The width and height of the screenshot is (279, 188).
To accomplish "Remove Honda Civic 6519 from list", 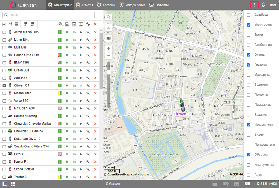I will pyautogui.click(x=95, y=55).
